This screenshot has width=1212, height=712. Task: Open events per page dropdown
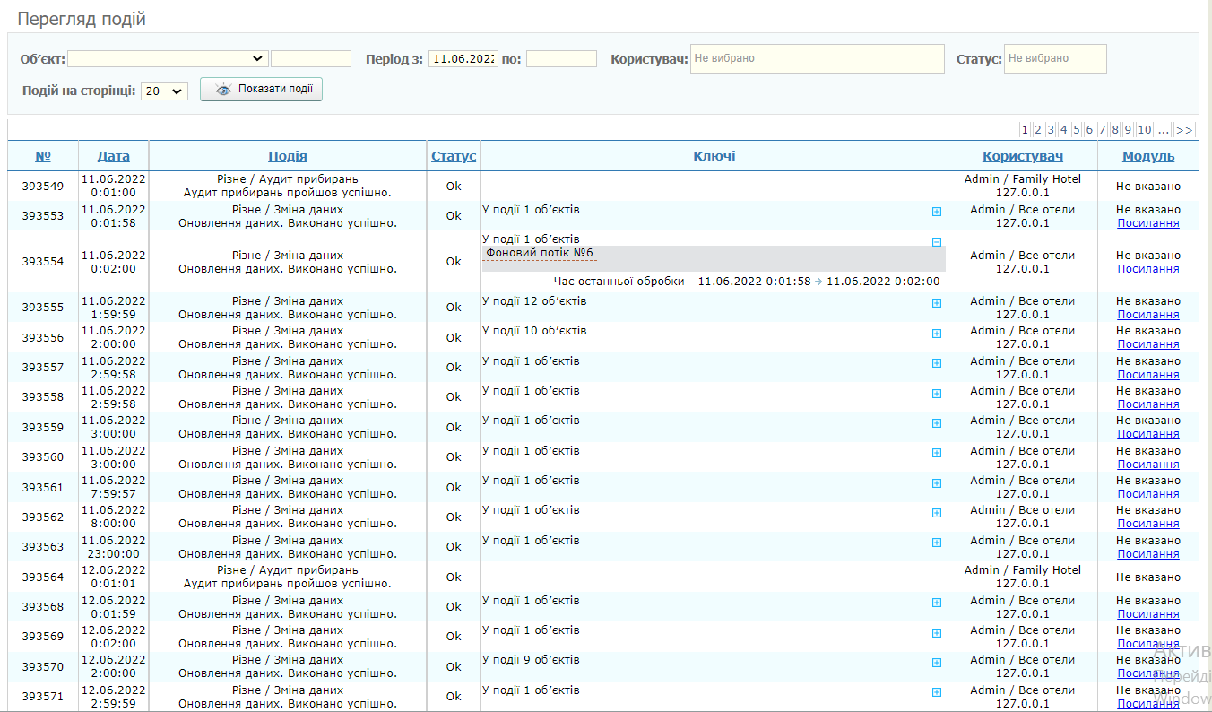pyautogui.click(x=164, y=91)
